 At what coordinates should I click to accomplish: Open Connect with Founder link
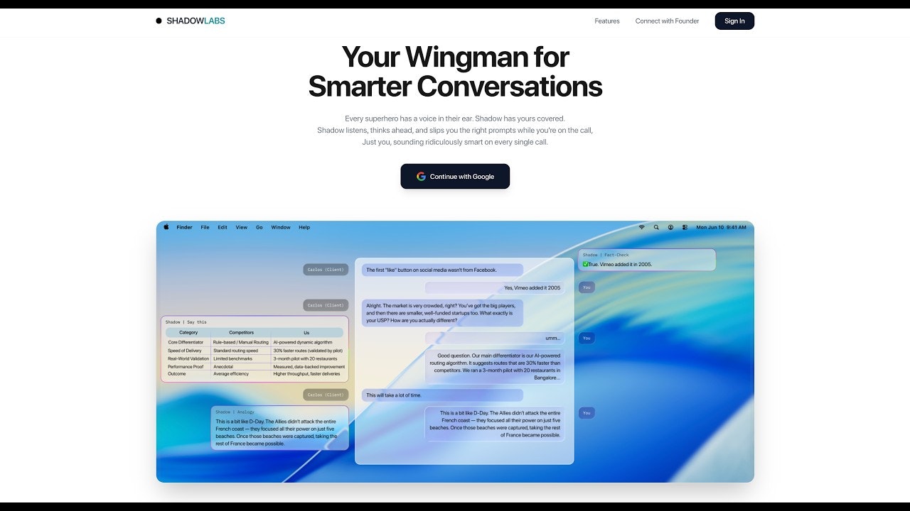coord(667,21)
